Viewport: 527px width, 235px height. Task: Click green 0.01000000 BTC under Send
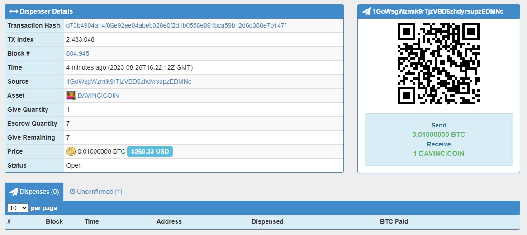439,135
